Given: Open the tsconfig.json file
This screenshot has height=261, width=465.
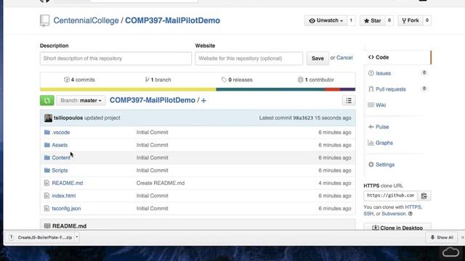Looking at the screenshot, I should [66, 209].
